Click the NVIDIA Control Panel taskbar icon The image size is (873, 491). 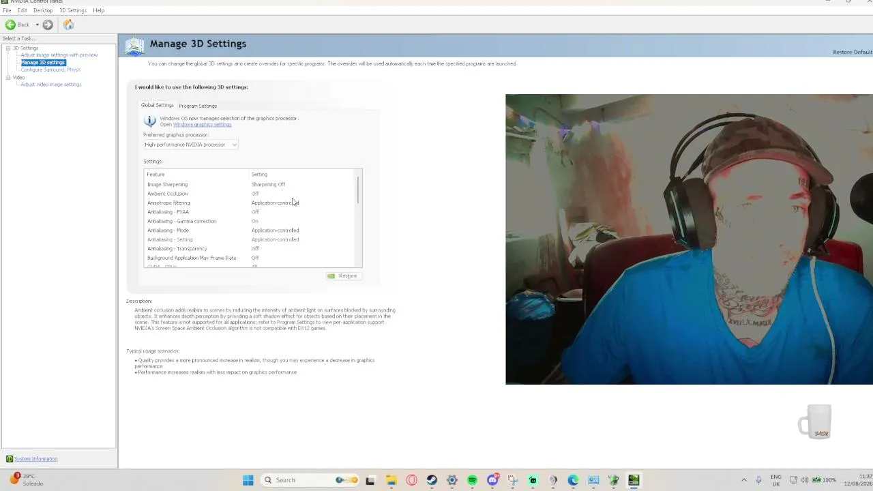[634, 480]
